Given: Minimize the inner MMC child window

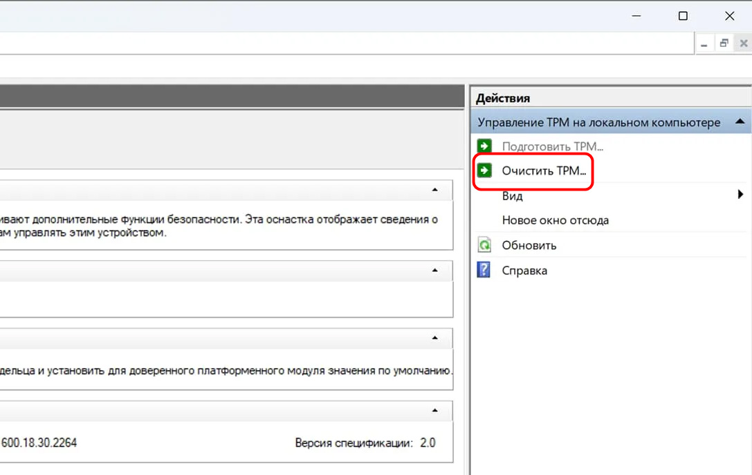Looking at the screenshot, I should pos(704,44).
